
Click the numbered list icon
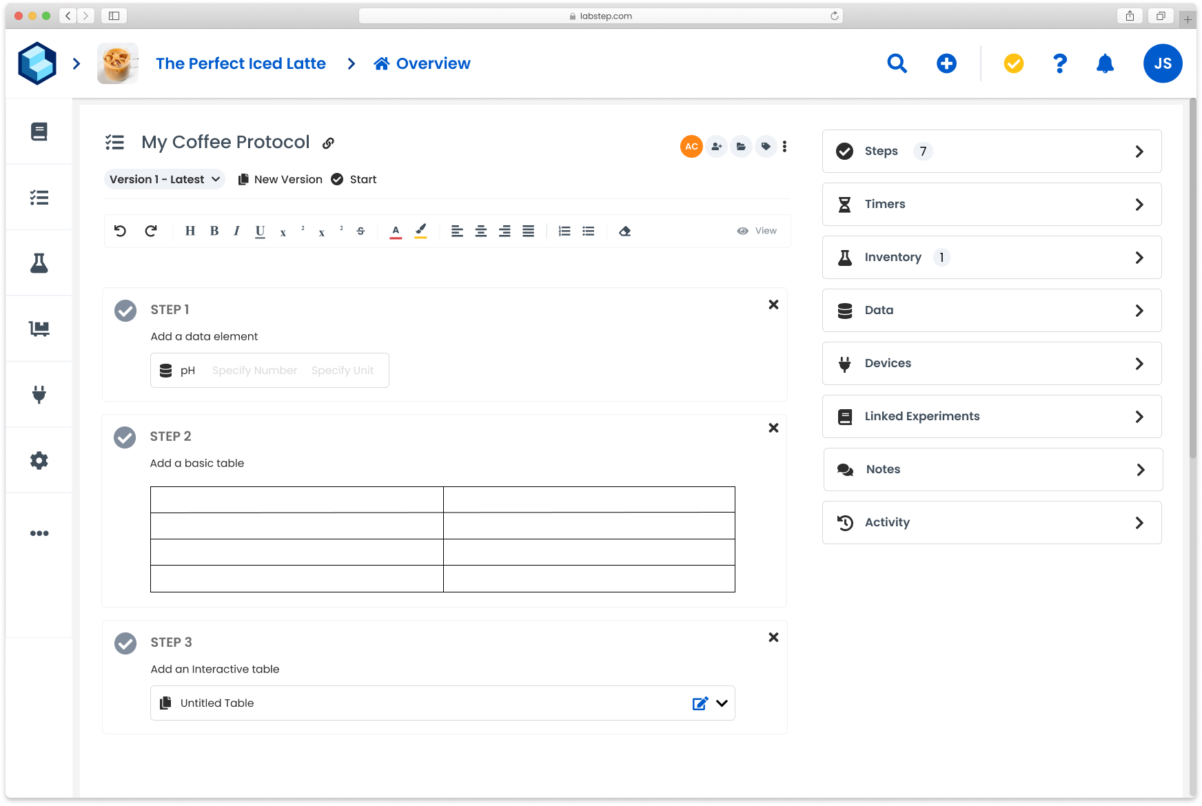[564, 231]
